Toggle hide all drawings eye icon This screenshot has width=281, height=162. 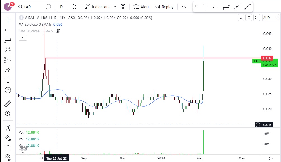click(8, 157)
